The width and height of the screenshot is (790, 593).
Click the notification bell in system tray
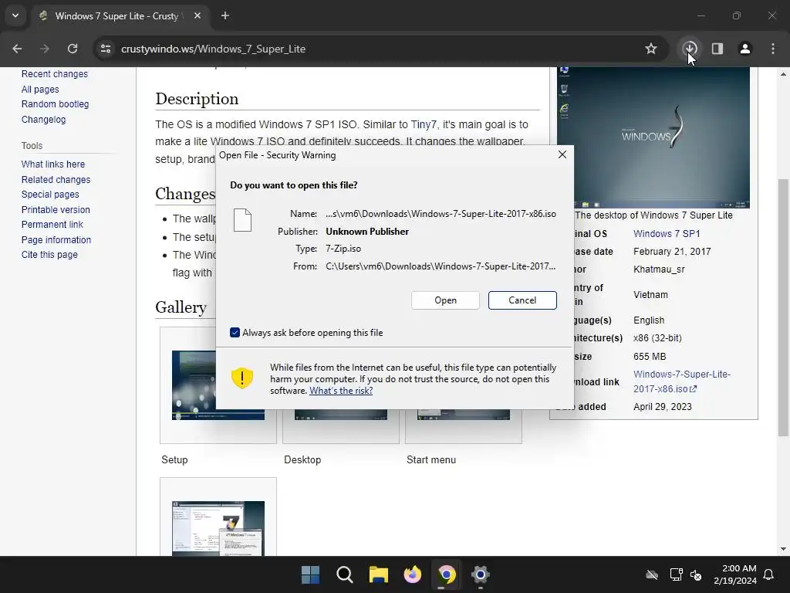pos(769,574)
